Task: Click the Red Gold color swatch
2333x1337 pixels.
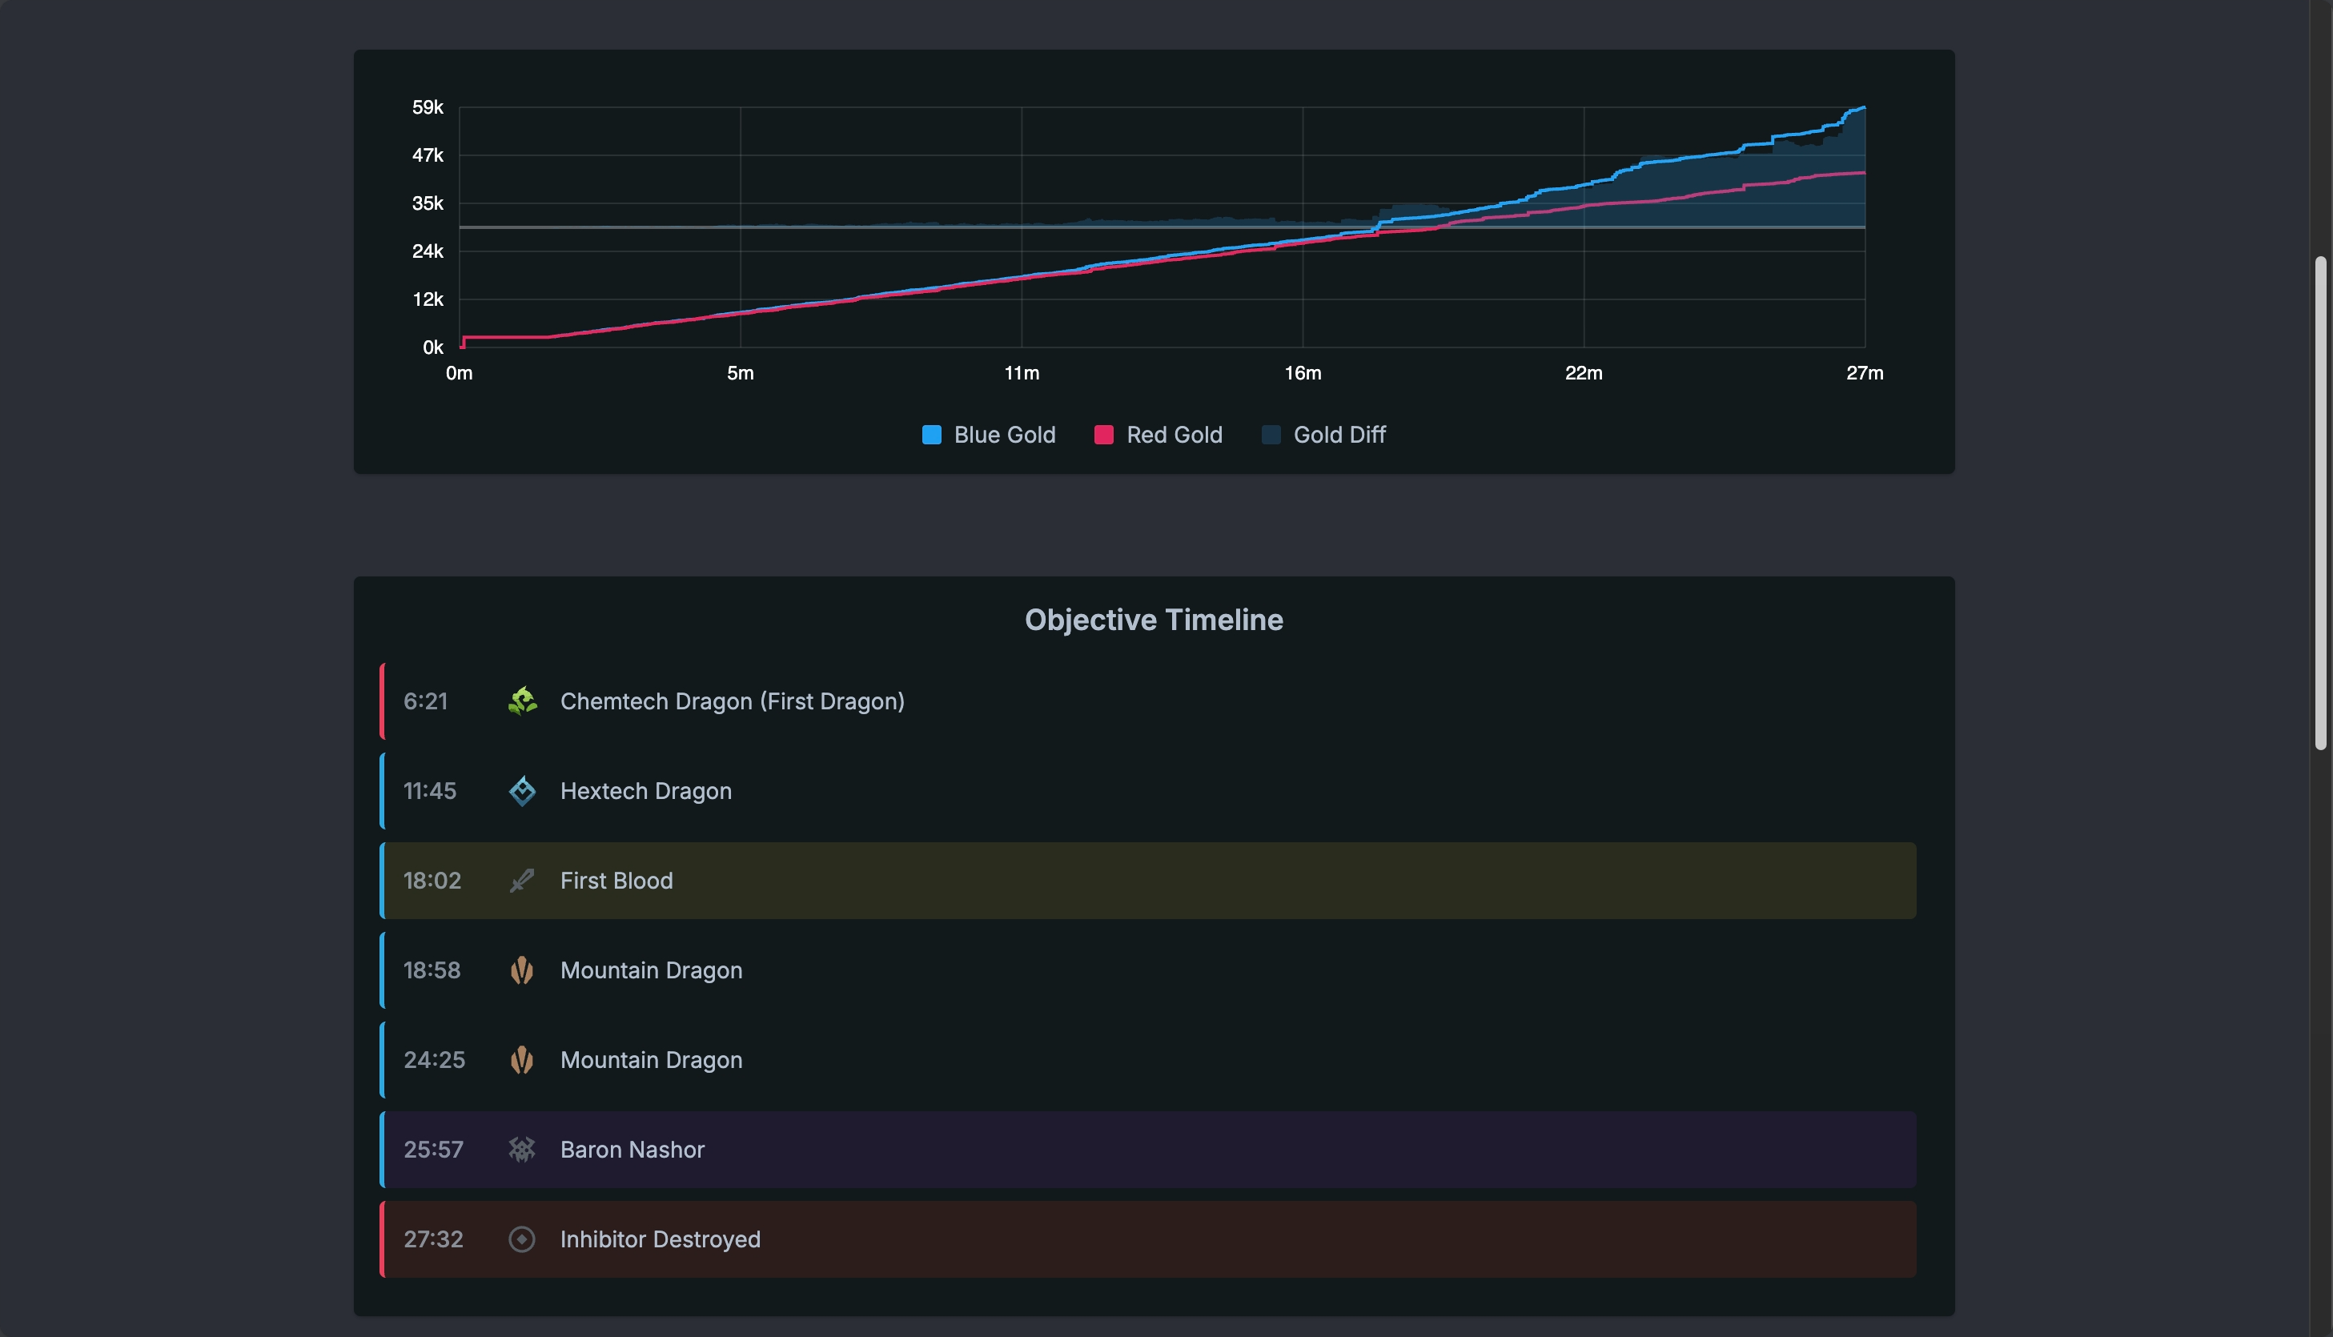Action: point(1103,436)
